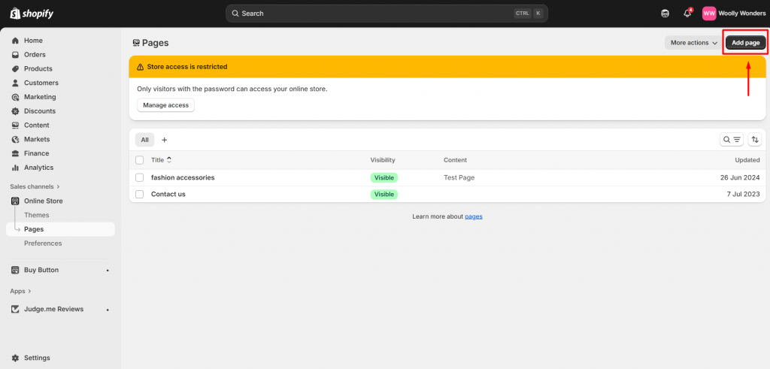
Task: Expand the Sales channels section
Action: point(35,186)
